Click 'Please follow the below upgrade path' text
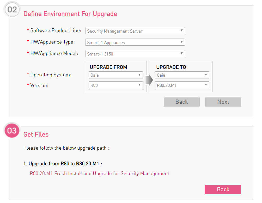The width and height of the screenshot is (262, 203). click(x=66, y=148)
